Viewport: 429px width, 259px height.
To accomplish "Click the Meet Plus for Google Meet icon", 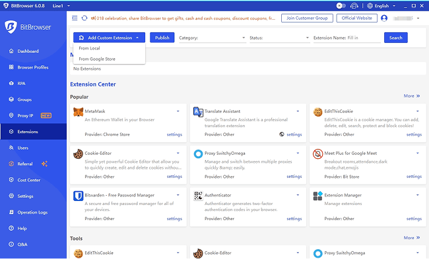I will (x=317, y=154).
